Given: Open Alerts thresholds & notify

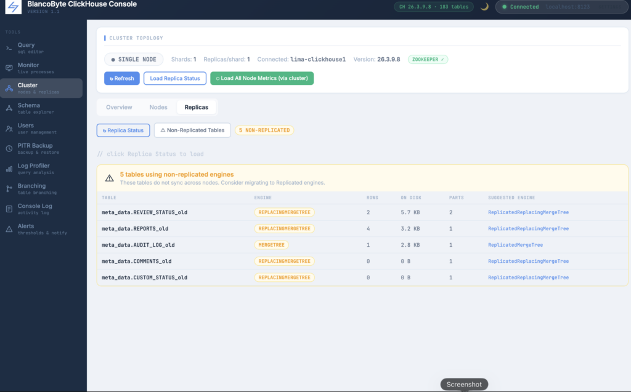Looking at the screenshot, I should (41, 229).
